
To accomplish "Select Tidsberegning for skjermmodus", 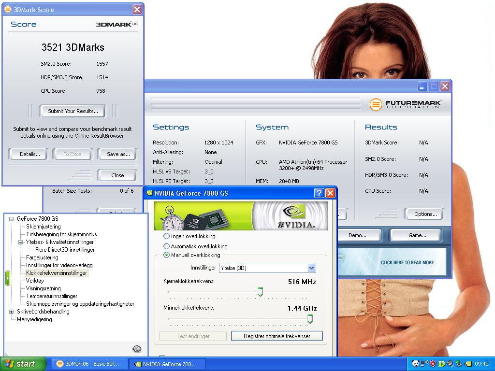I will (61, 234).
